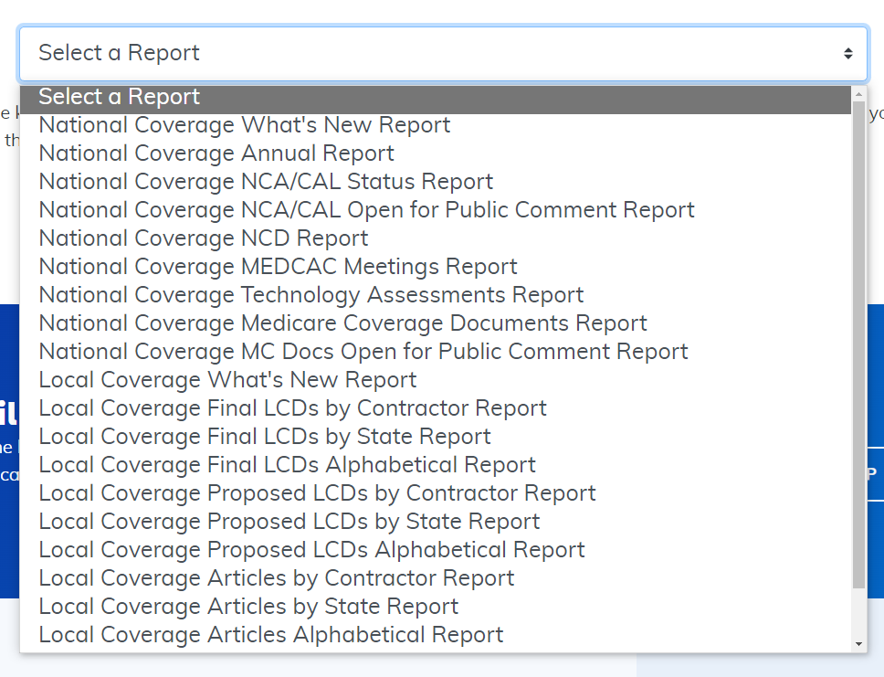The width and height of the screenshot is (884, 677).
Task: Click the dropdown list scrollbar down arrow
Action: [x=858, y=644]
